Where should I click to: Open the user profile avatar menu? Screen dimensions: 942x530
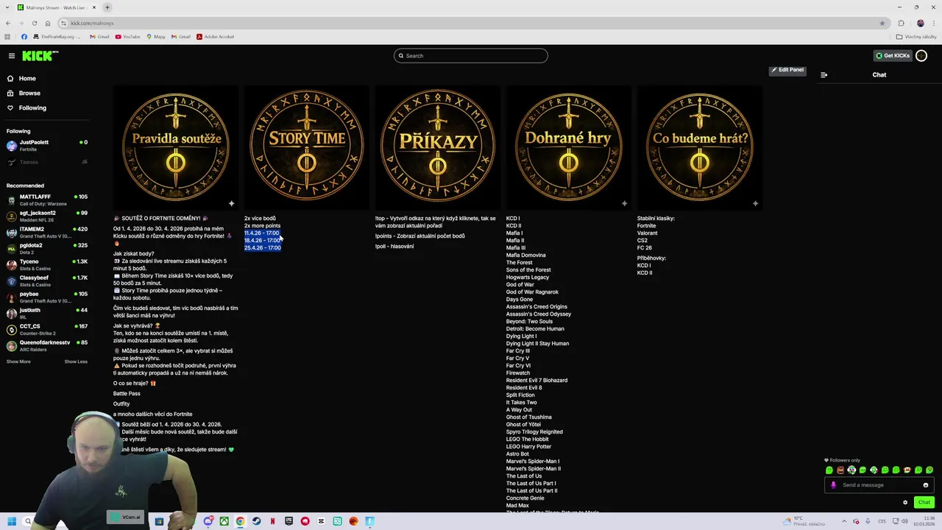(921, 56)
